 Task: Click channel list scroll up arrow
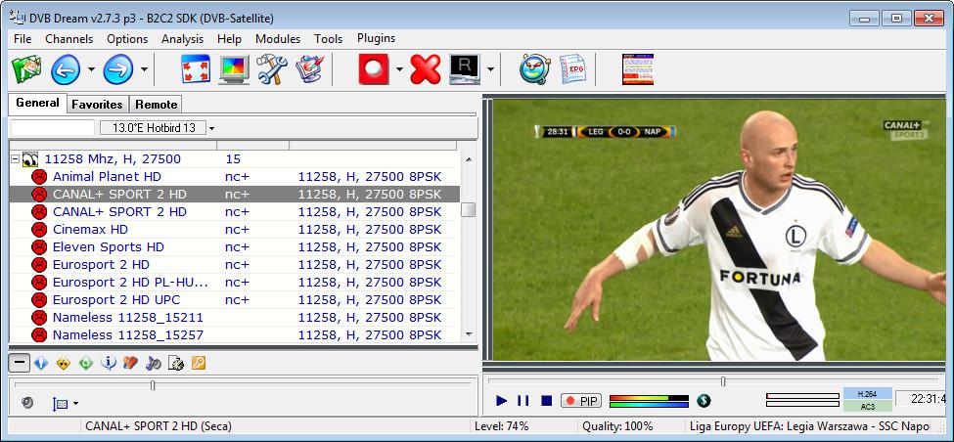coord(468,160)
